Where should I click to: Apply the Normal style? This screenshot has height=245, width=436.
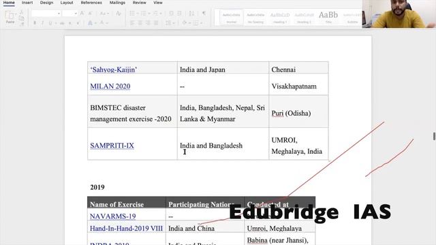232,18
